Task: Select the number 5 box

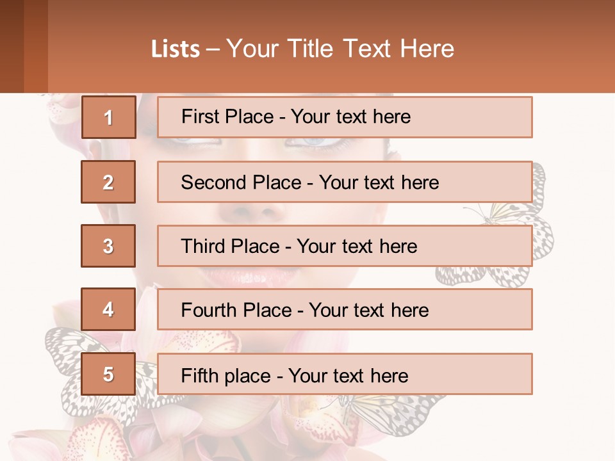Action: click(108, 374)
